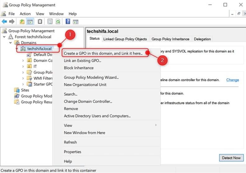Open the View menu in menu bar

(x=40, y=14)
